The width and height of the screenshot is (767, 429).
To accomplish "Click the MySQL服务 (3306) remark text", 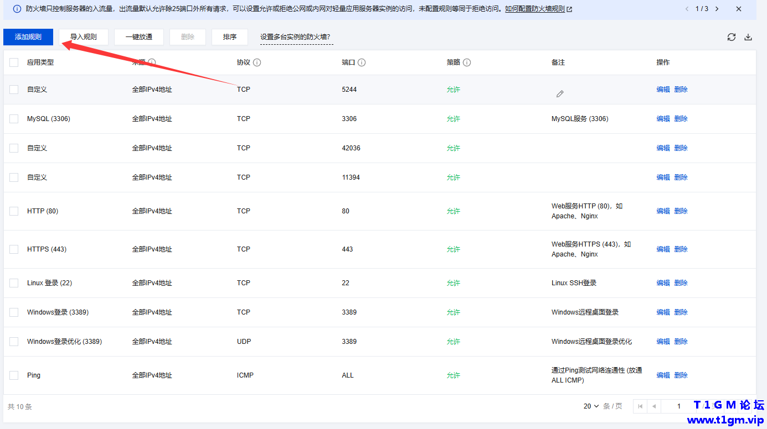I will tap(580, 119).
